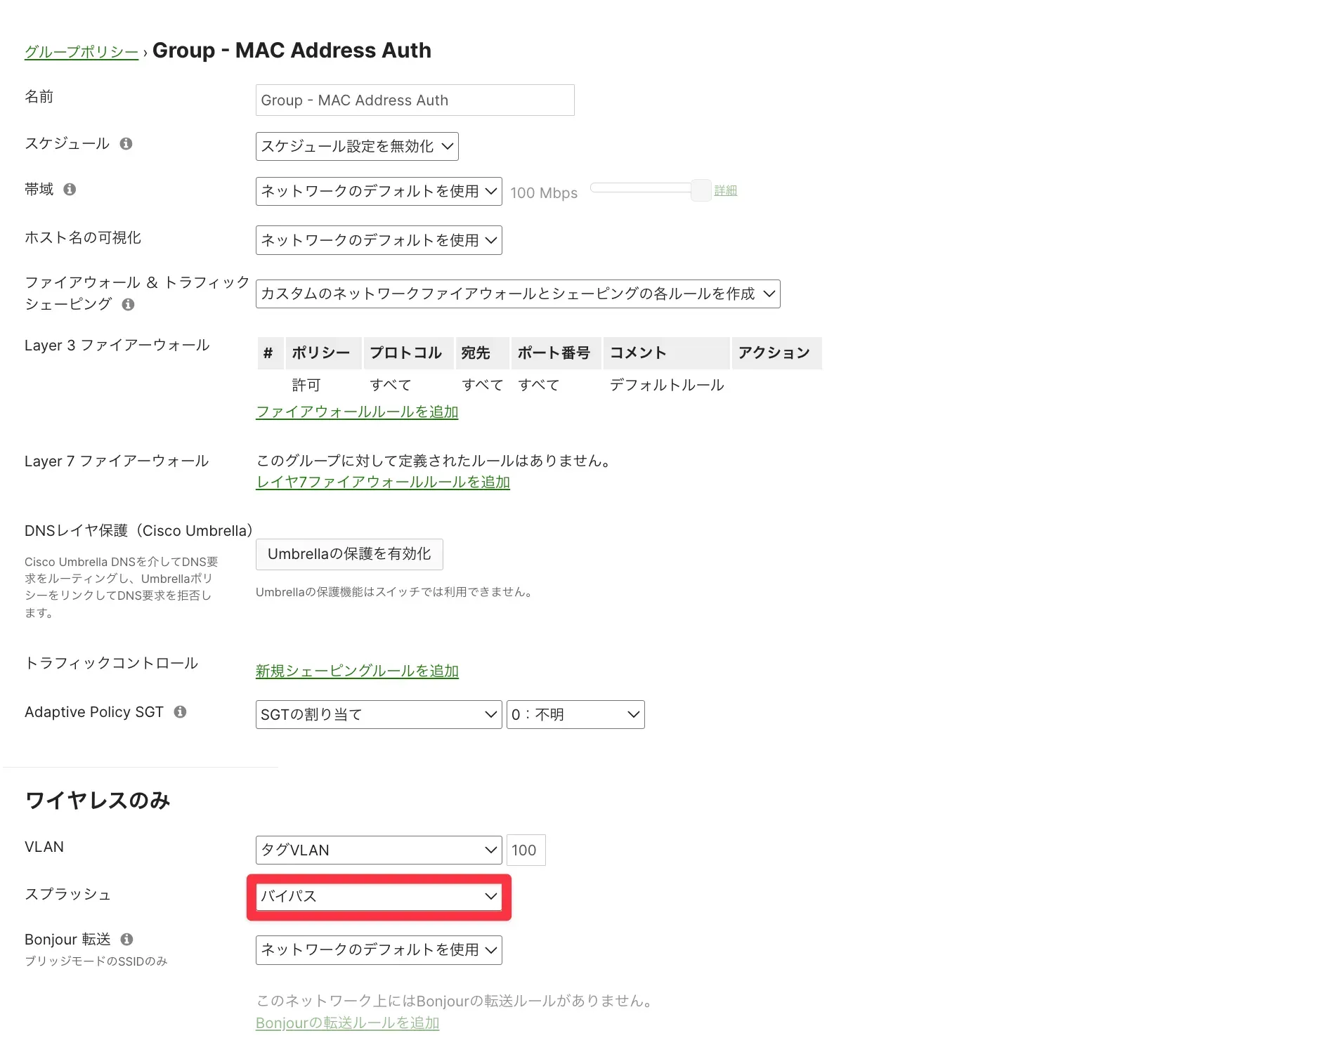
Task: Open the スプラッシュ バイパス dropdown
Action: click(379, 897)
